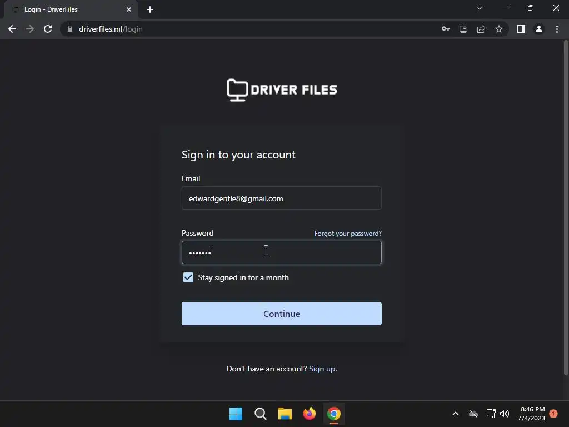Go back using browser back arrow
This screenshot has height=427, width=569.
[x=12, y=29]
